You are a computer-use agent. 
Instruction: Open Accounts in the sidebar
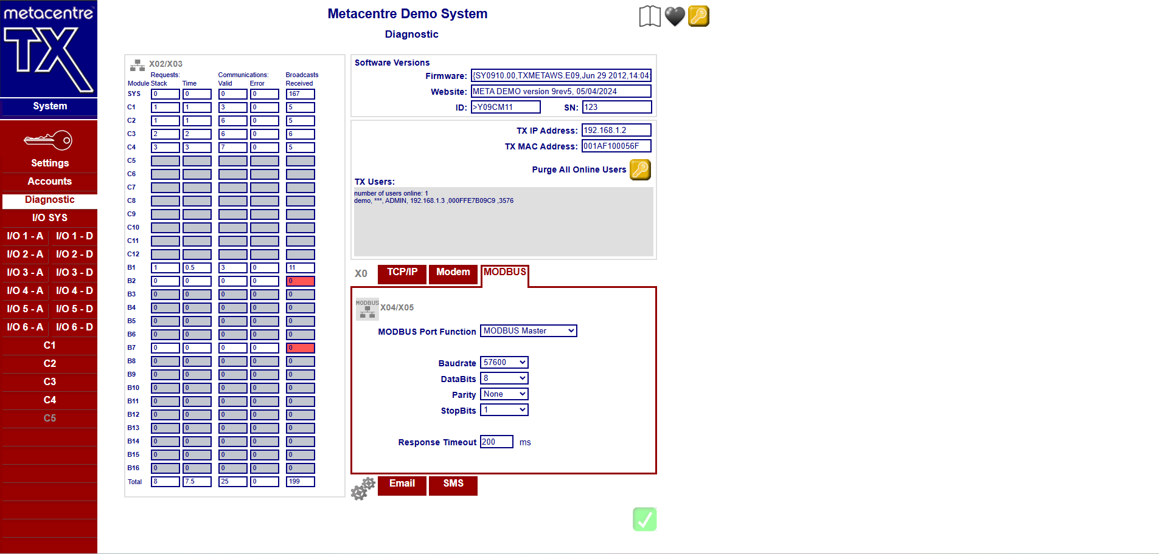[49, 182]
